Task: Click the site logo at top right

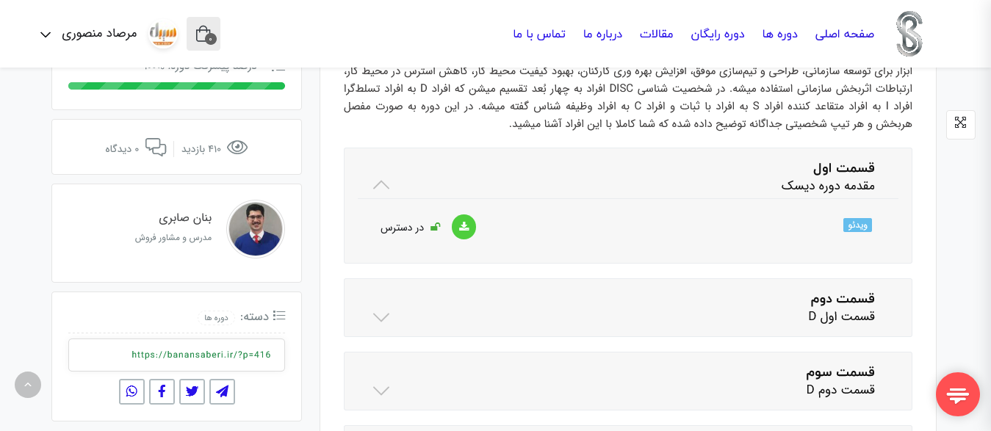Action: click(x=909, y=33)
